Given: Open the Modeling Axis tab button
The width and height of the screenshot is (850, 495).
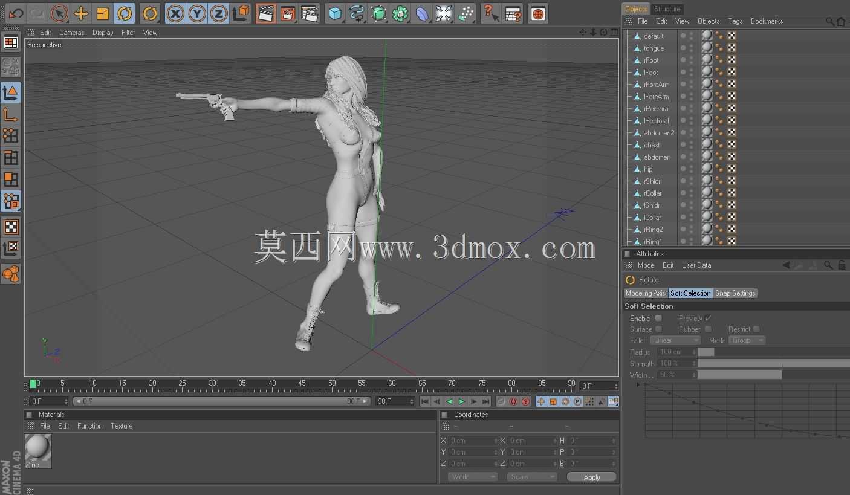Looking at the screenshot, I should [x=645, y=293].
